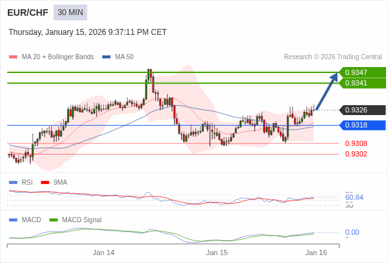
Task: Click the 0.9302 support level value
Action: pos(356,154)
